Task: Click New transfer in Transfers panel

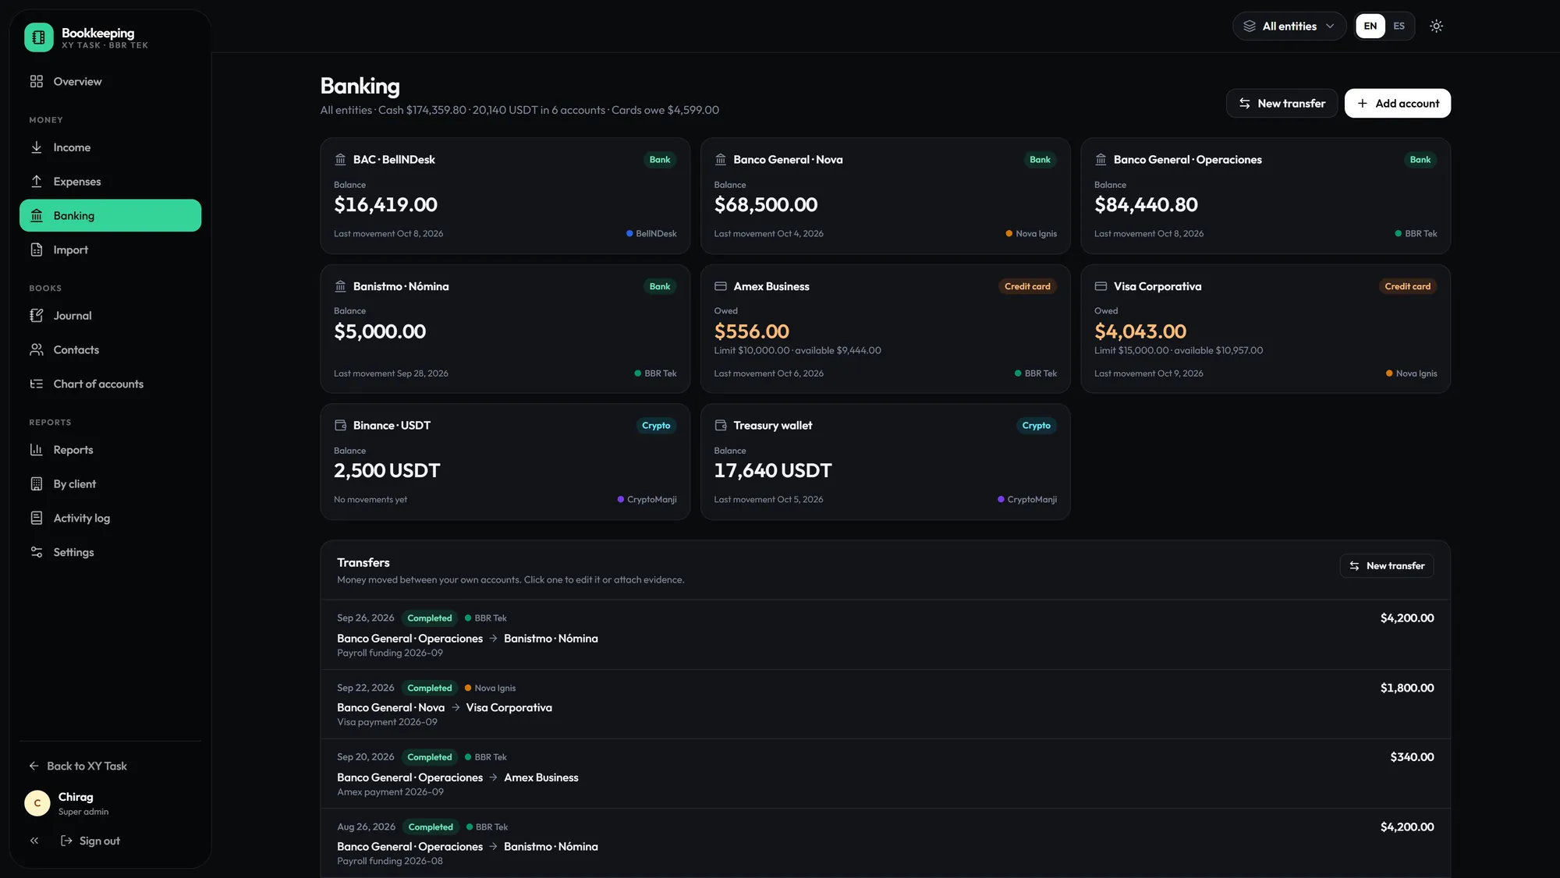Action: click(x=1386, y=566)
